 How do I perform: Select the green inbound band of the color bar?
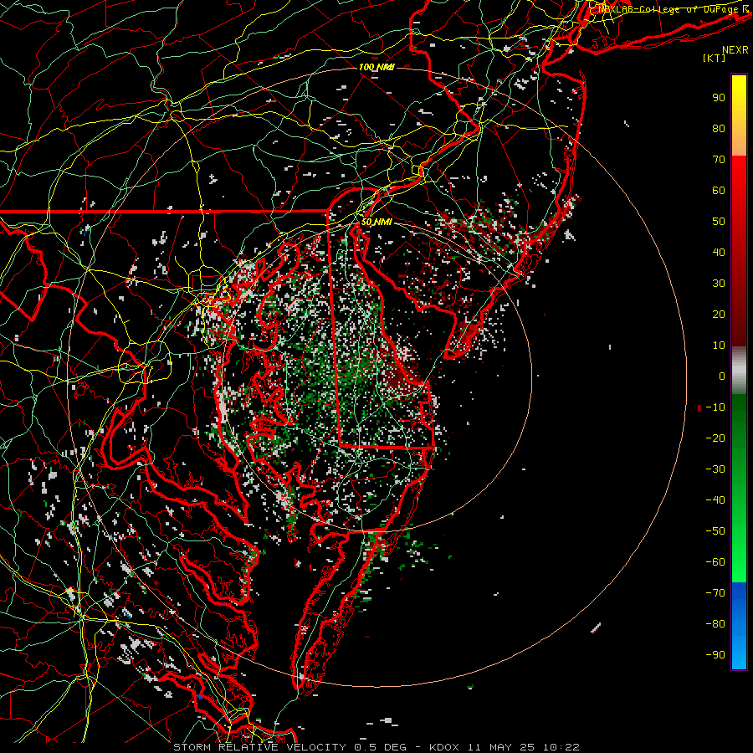(x=739, y=488)
